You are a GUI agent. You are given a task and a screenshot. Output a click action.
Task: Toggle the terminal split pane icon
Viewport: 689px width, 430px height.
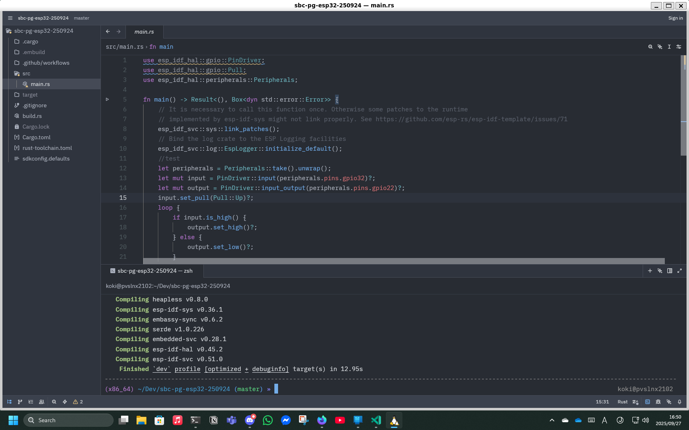(x=670, y=271)
